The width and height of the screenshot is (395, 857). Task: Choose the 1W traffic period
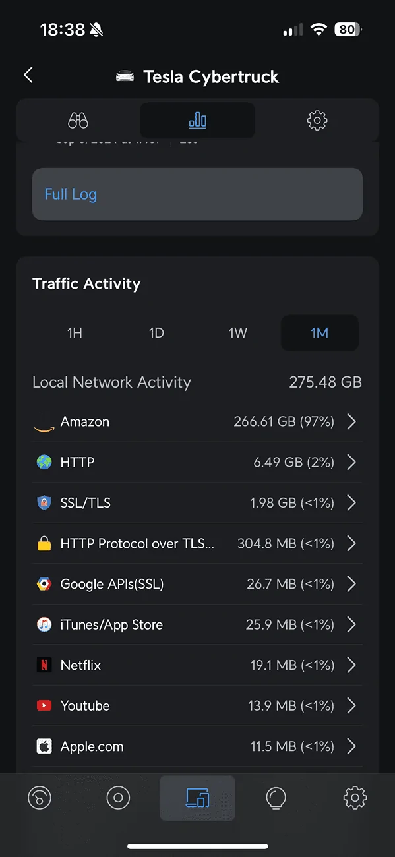[x=238, y=333]
